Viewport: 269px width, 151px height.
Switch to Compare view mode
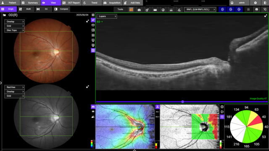[62, 9]
